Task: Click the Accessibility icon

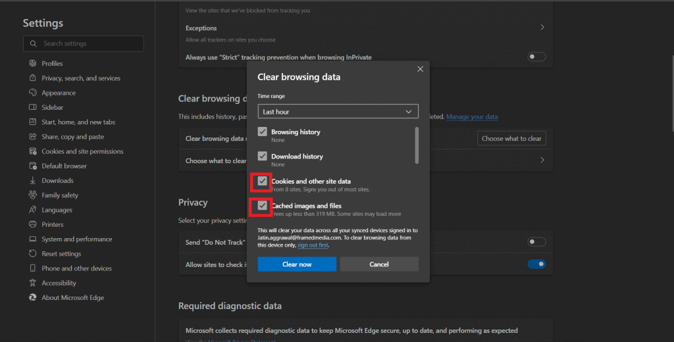Action: coord(33,282)
